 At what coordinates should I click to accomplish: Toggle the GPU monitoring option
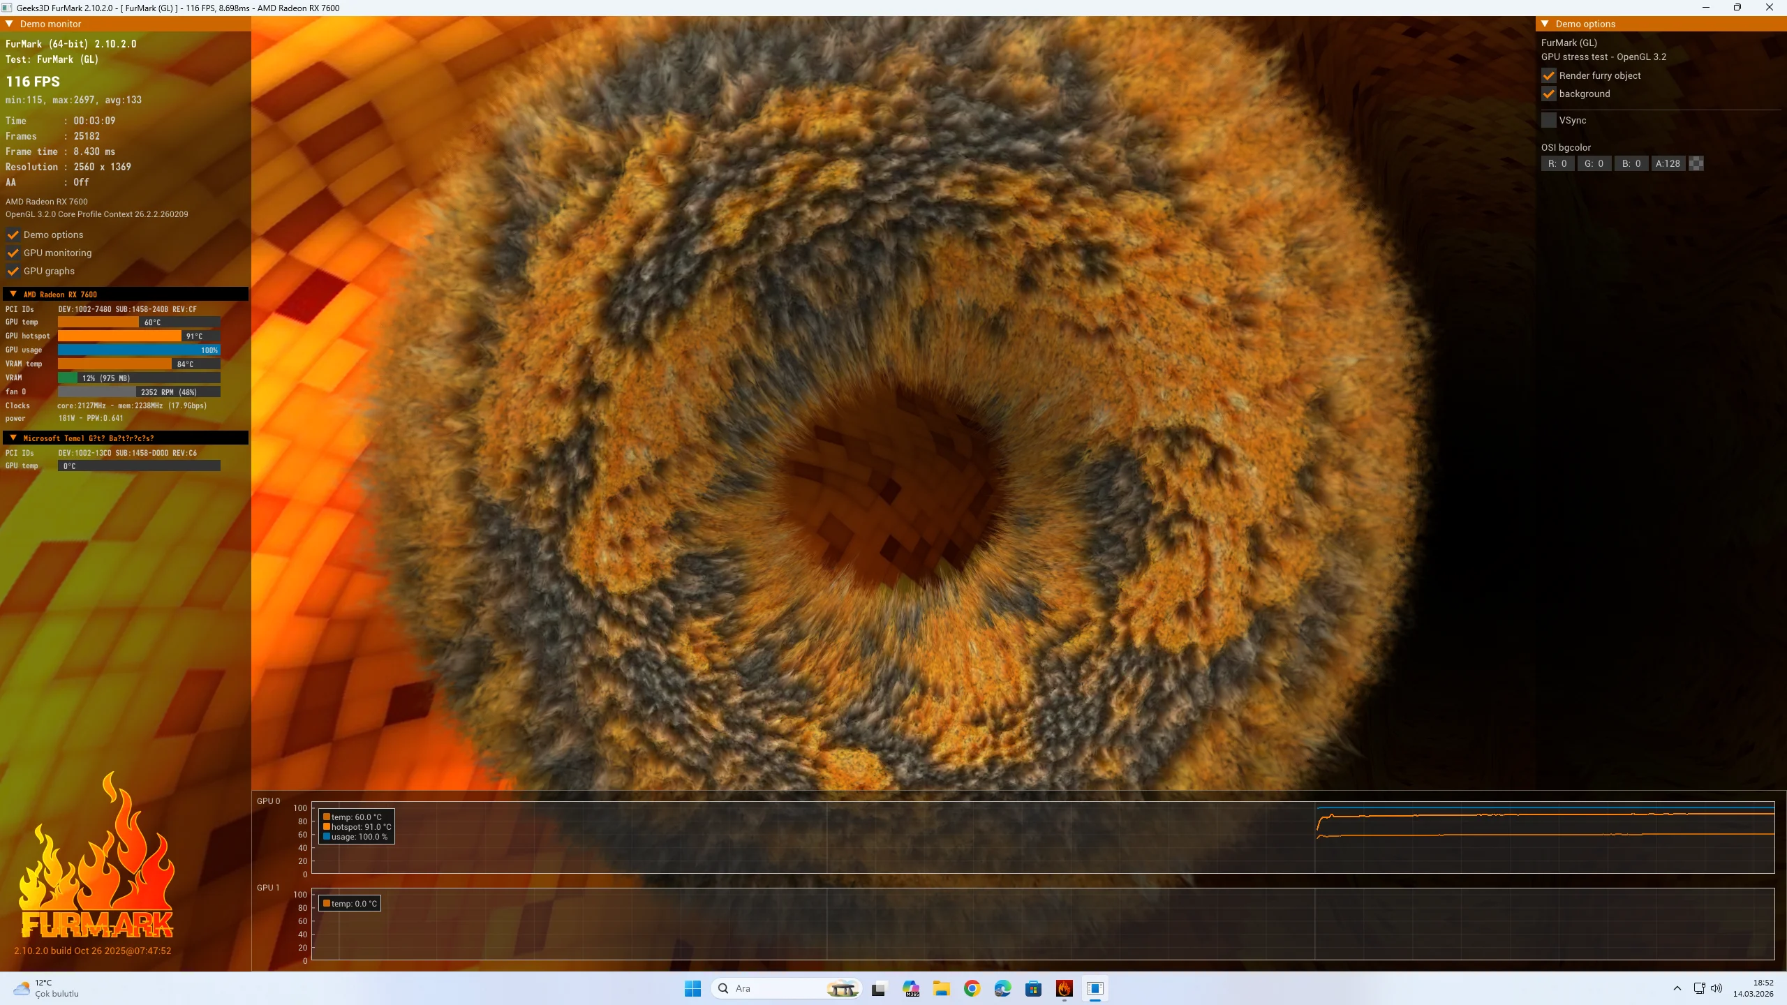tap(13, 253)
